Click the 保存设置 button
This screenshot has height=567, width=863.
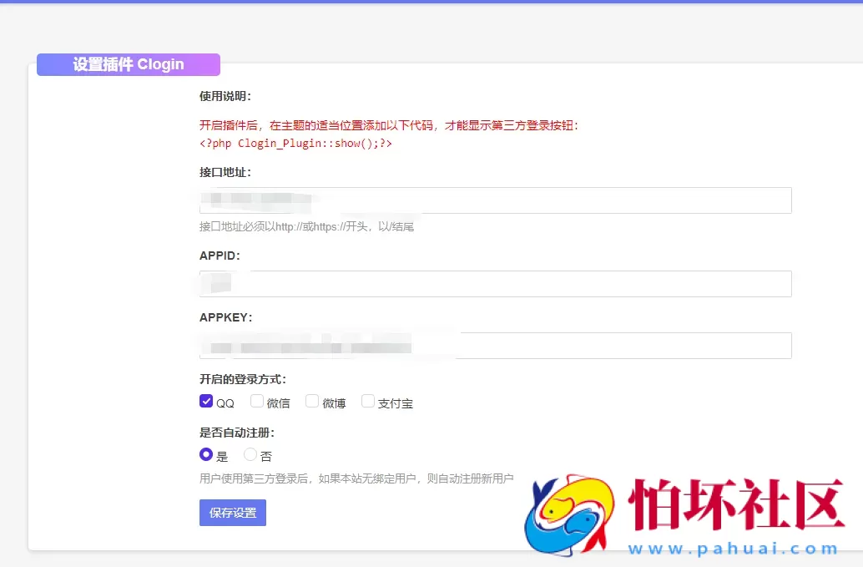232,513
